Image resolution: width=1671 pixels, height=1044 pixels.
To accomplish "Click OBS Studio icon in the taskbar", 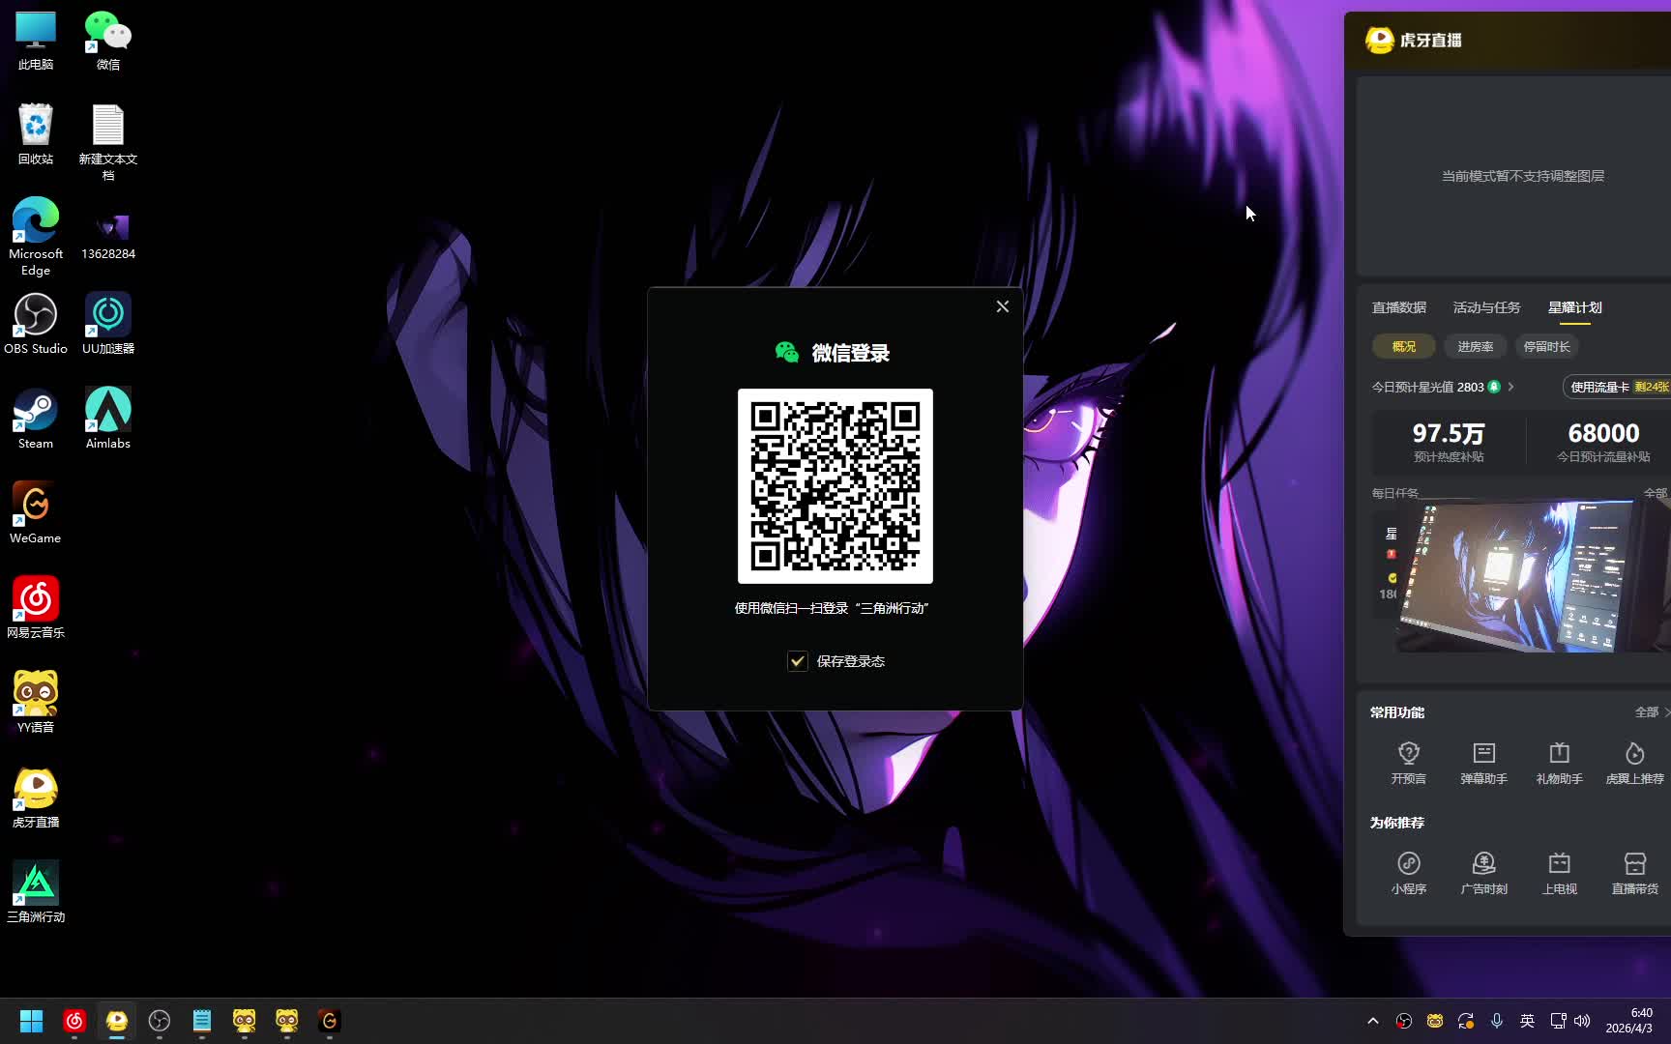I will click(160, 1021).
